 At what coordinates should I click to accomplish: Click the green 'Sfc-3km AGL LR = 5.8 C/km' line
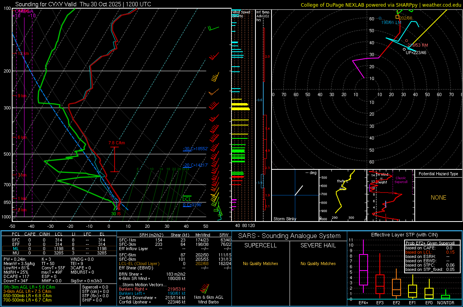[29, 287]
